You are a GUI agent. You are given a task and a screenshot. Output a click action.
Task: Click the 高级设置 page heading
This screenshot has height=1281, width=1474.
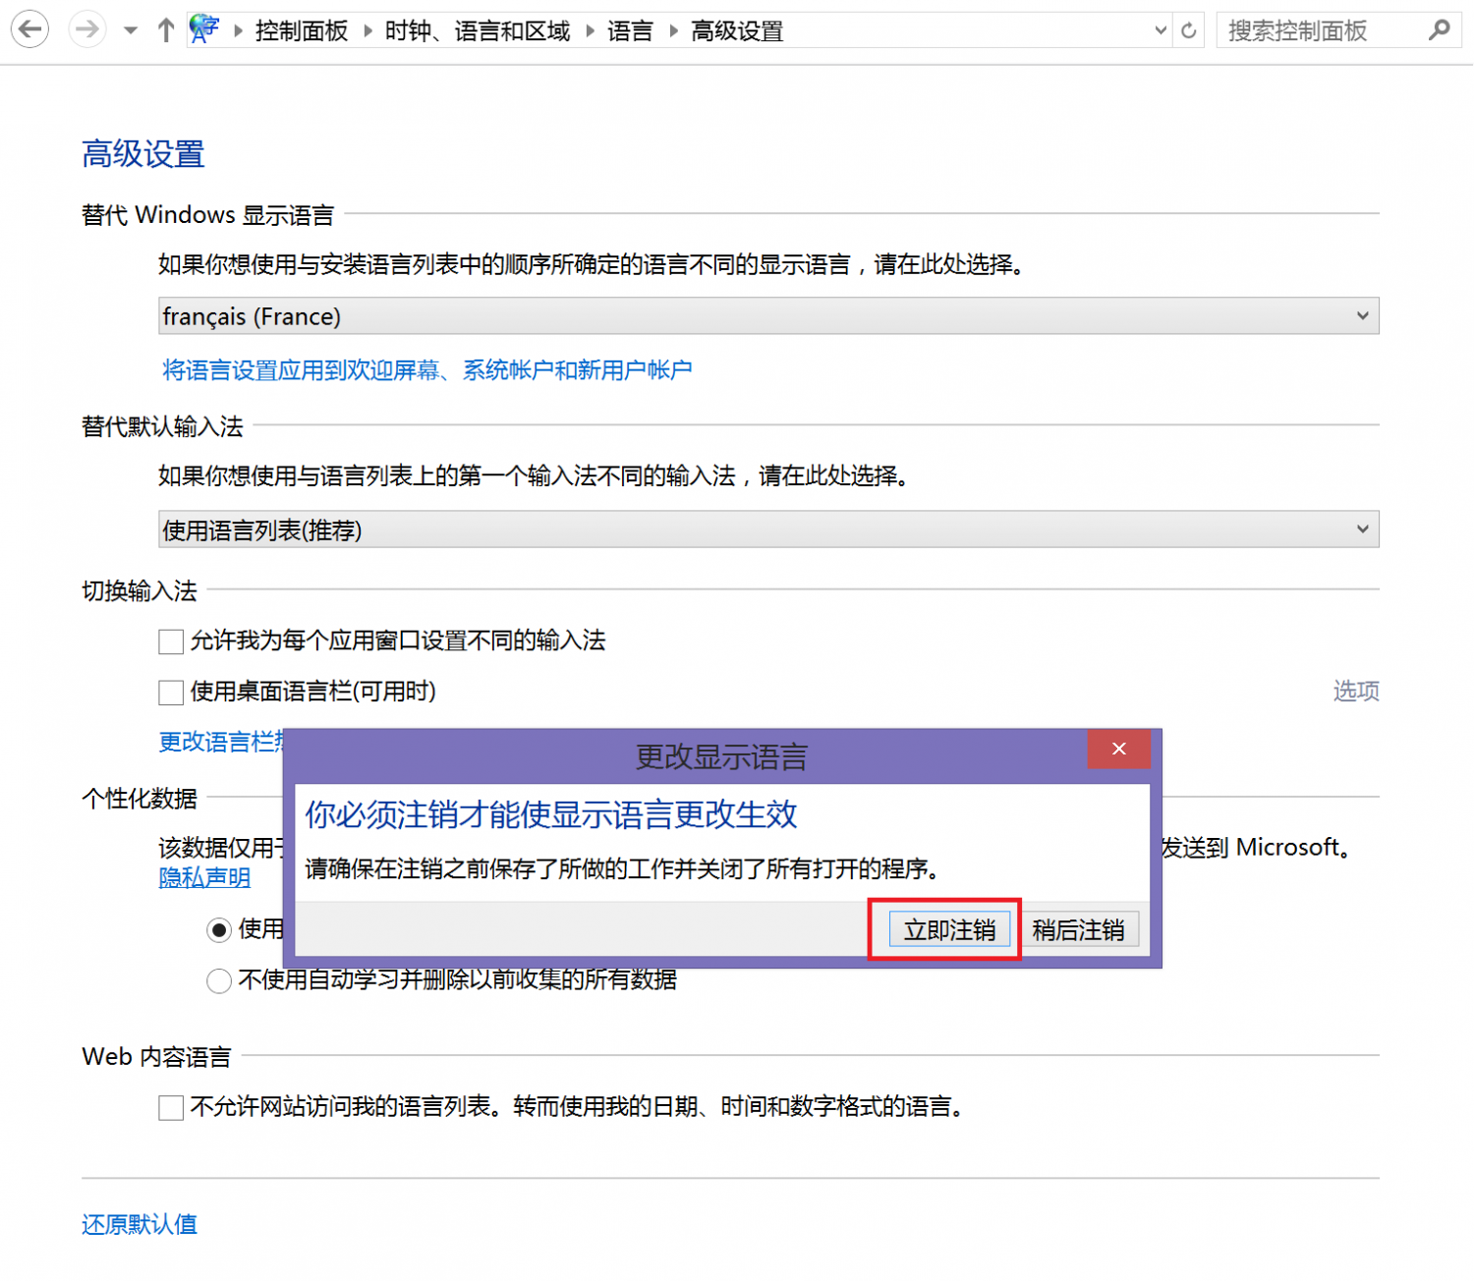(x=143, y=154)
